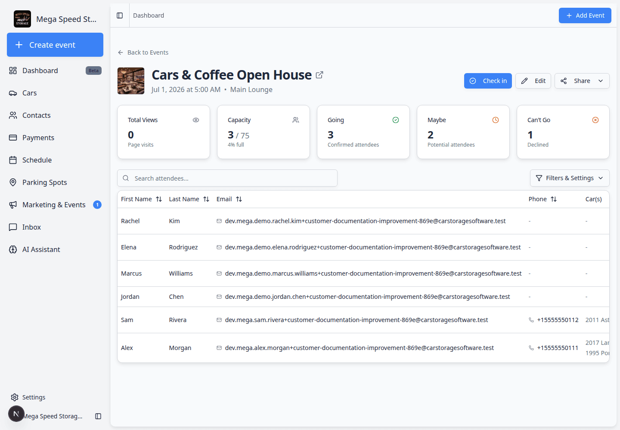Go Back to Events
620x430 pixels.
pyautogui.click(x=143, y=52)
